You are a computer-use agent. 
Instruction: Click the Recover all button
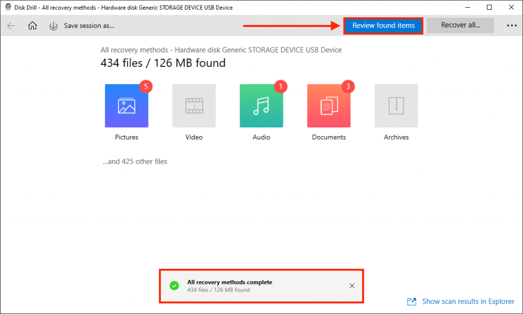pyautogui.click(x=460, y=25)
